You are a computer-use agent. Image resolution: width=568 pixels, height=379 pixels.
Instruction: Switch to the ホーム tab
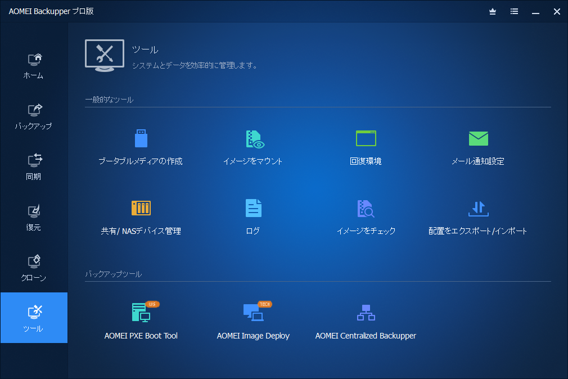coord(34,65)
